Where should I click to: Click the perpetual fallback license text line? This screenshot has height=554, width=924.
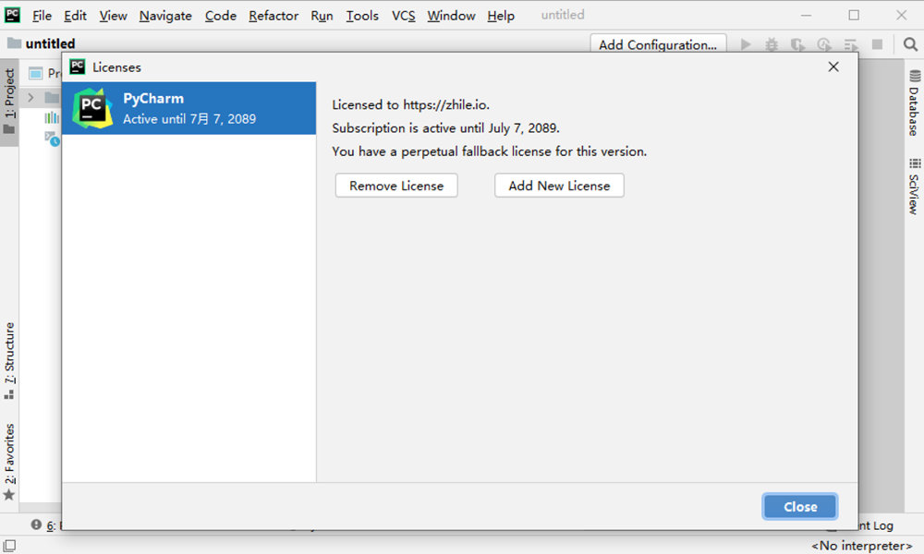(x=489, y=151)
